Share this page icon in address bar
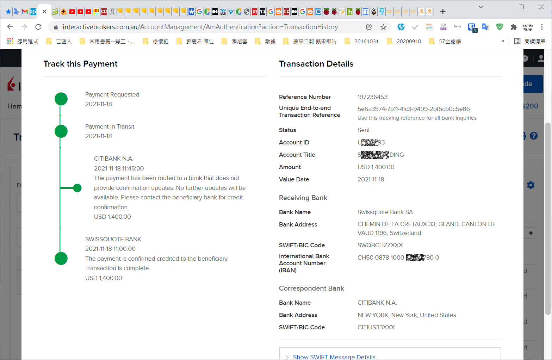 tap(369, 27)
